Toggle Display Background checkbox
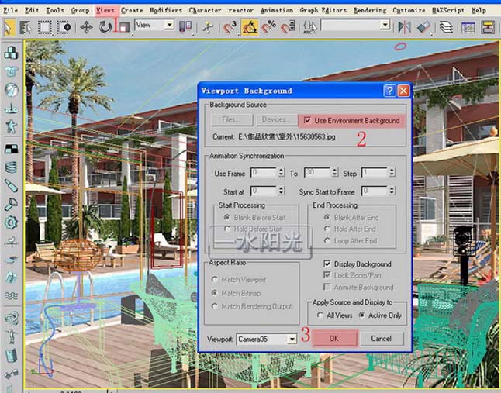Viewport: 501px width, 393px height. 327,264
